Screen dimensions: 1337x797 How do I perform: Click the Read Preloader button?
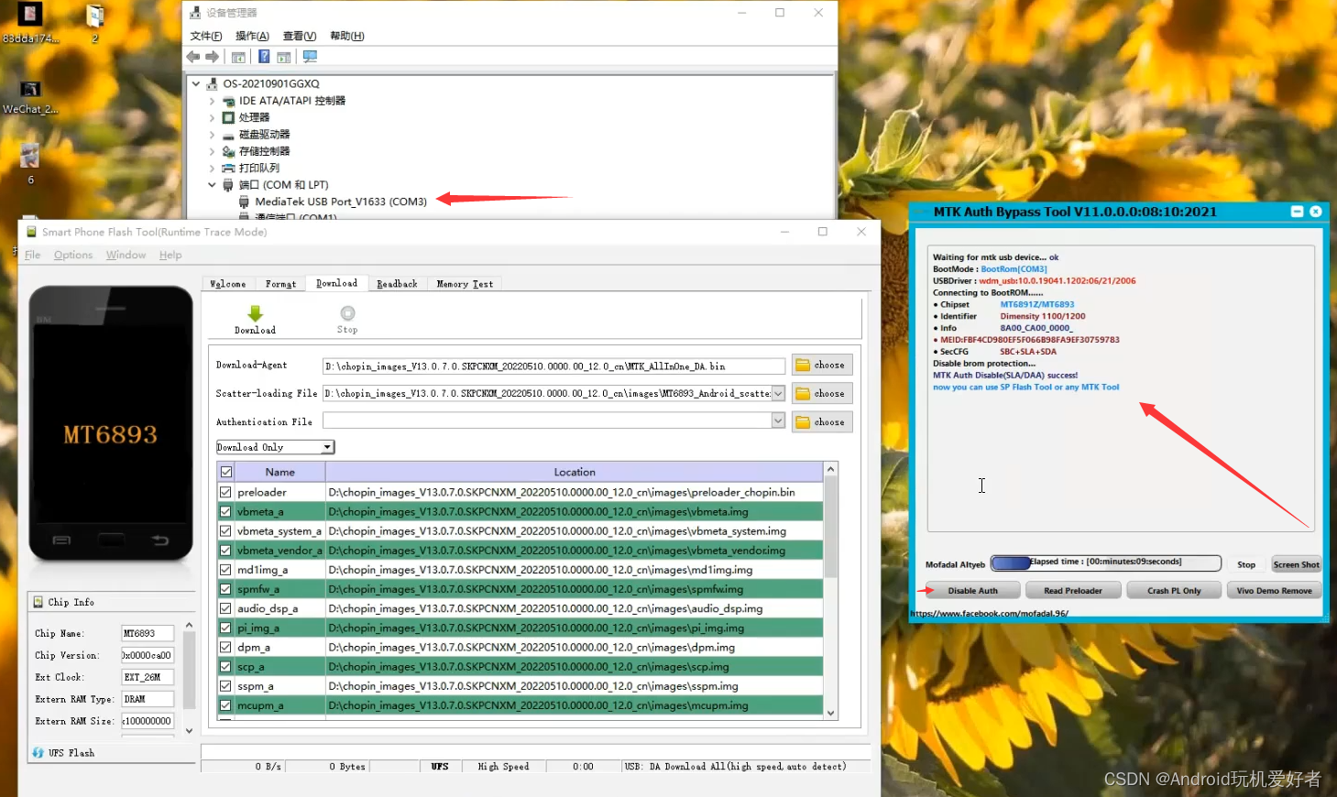pyautogui.click(x=1072, y=591)
